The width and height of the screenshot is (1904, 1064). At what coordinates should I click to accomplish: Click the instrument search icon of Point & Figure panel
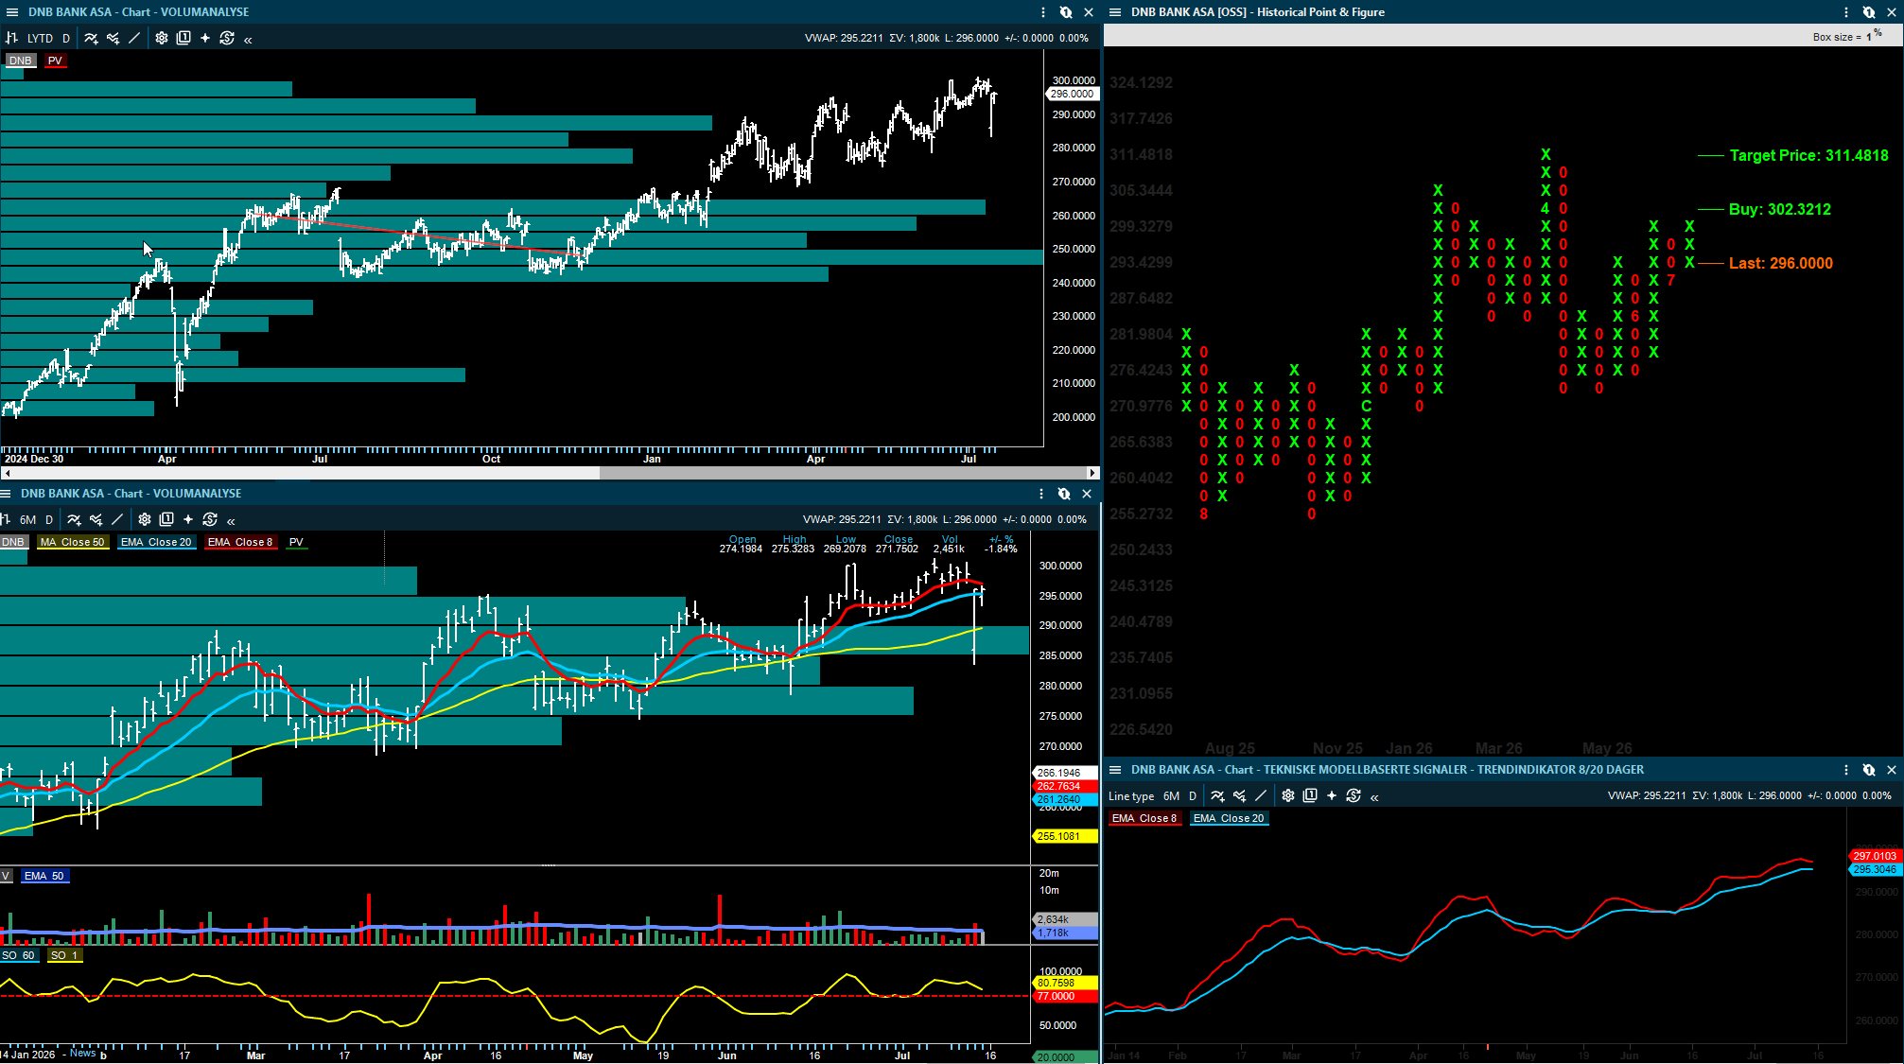(1869, 12)
